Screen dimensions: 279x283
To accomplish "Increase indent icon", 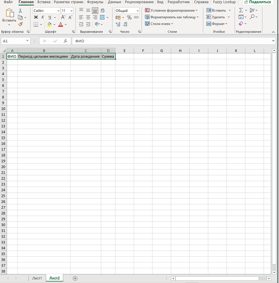I will [88, 24].
